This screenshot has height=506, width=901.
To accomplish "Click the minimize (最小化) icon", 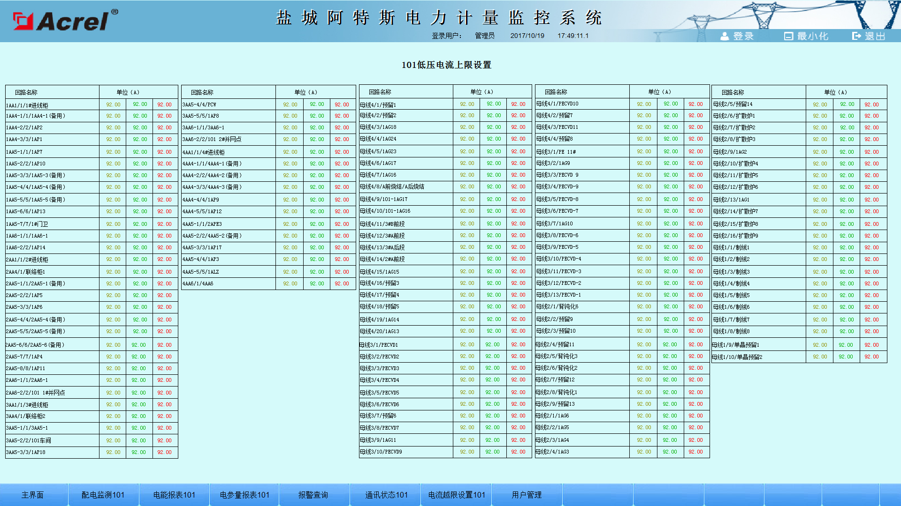I will tap(788, 36).
